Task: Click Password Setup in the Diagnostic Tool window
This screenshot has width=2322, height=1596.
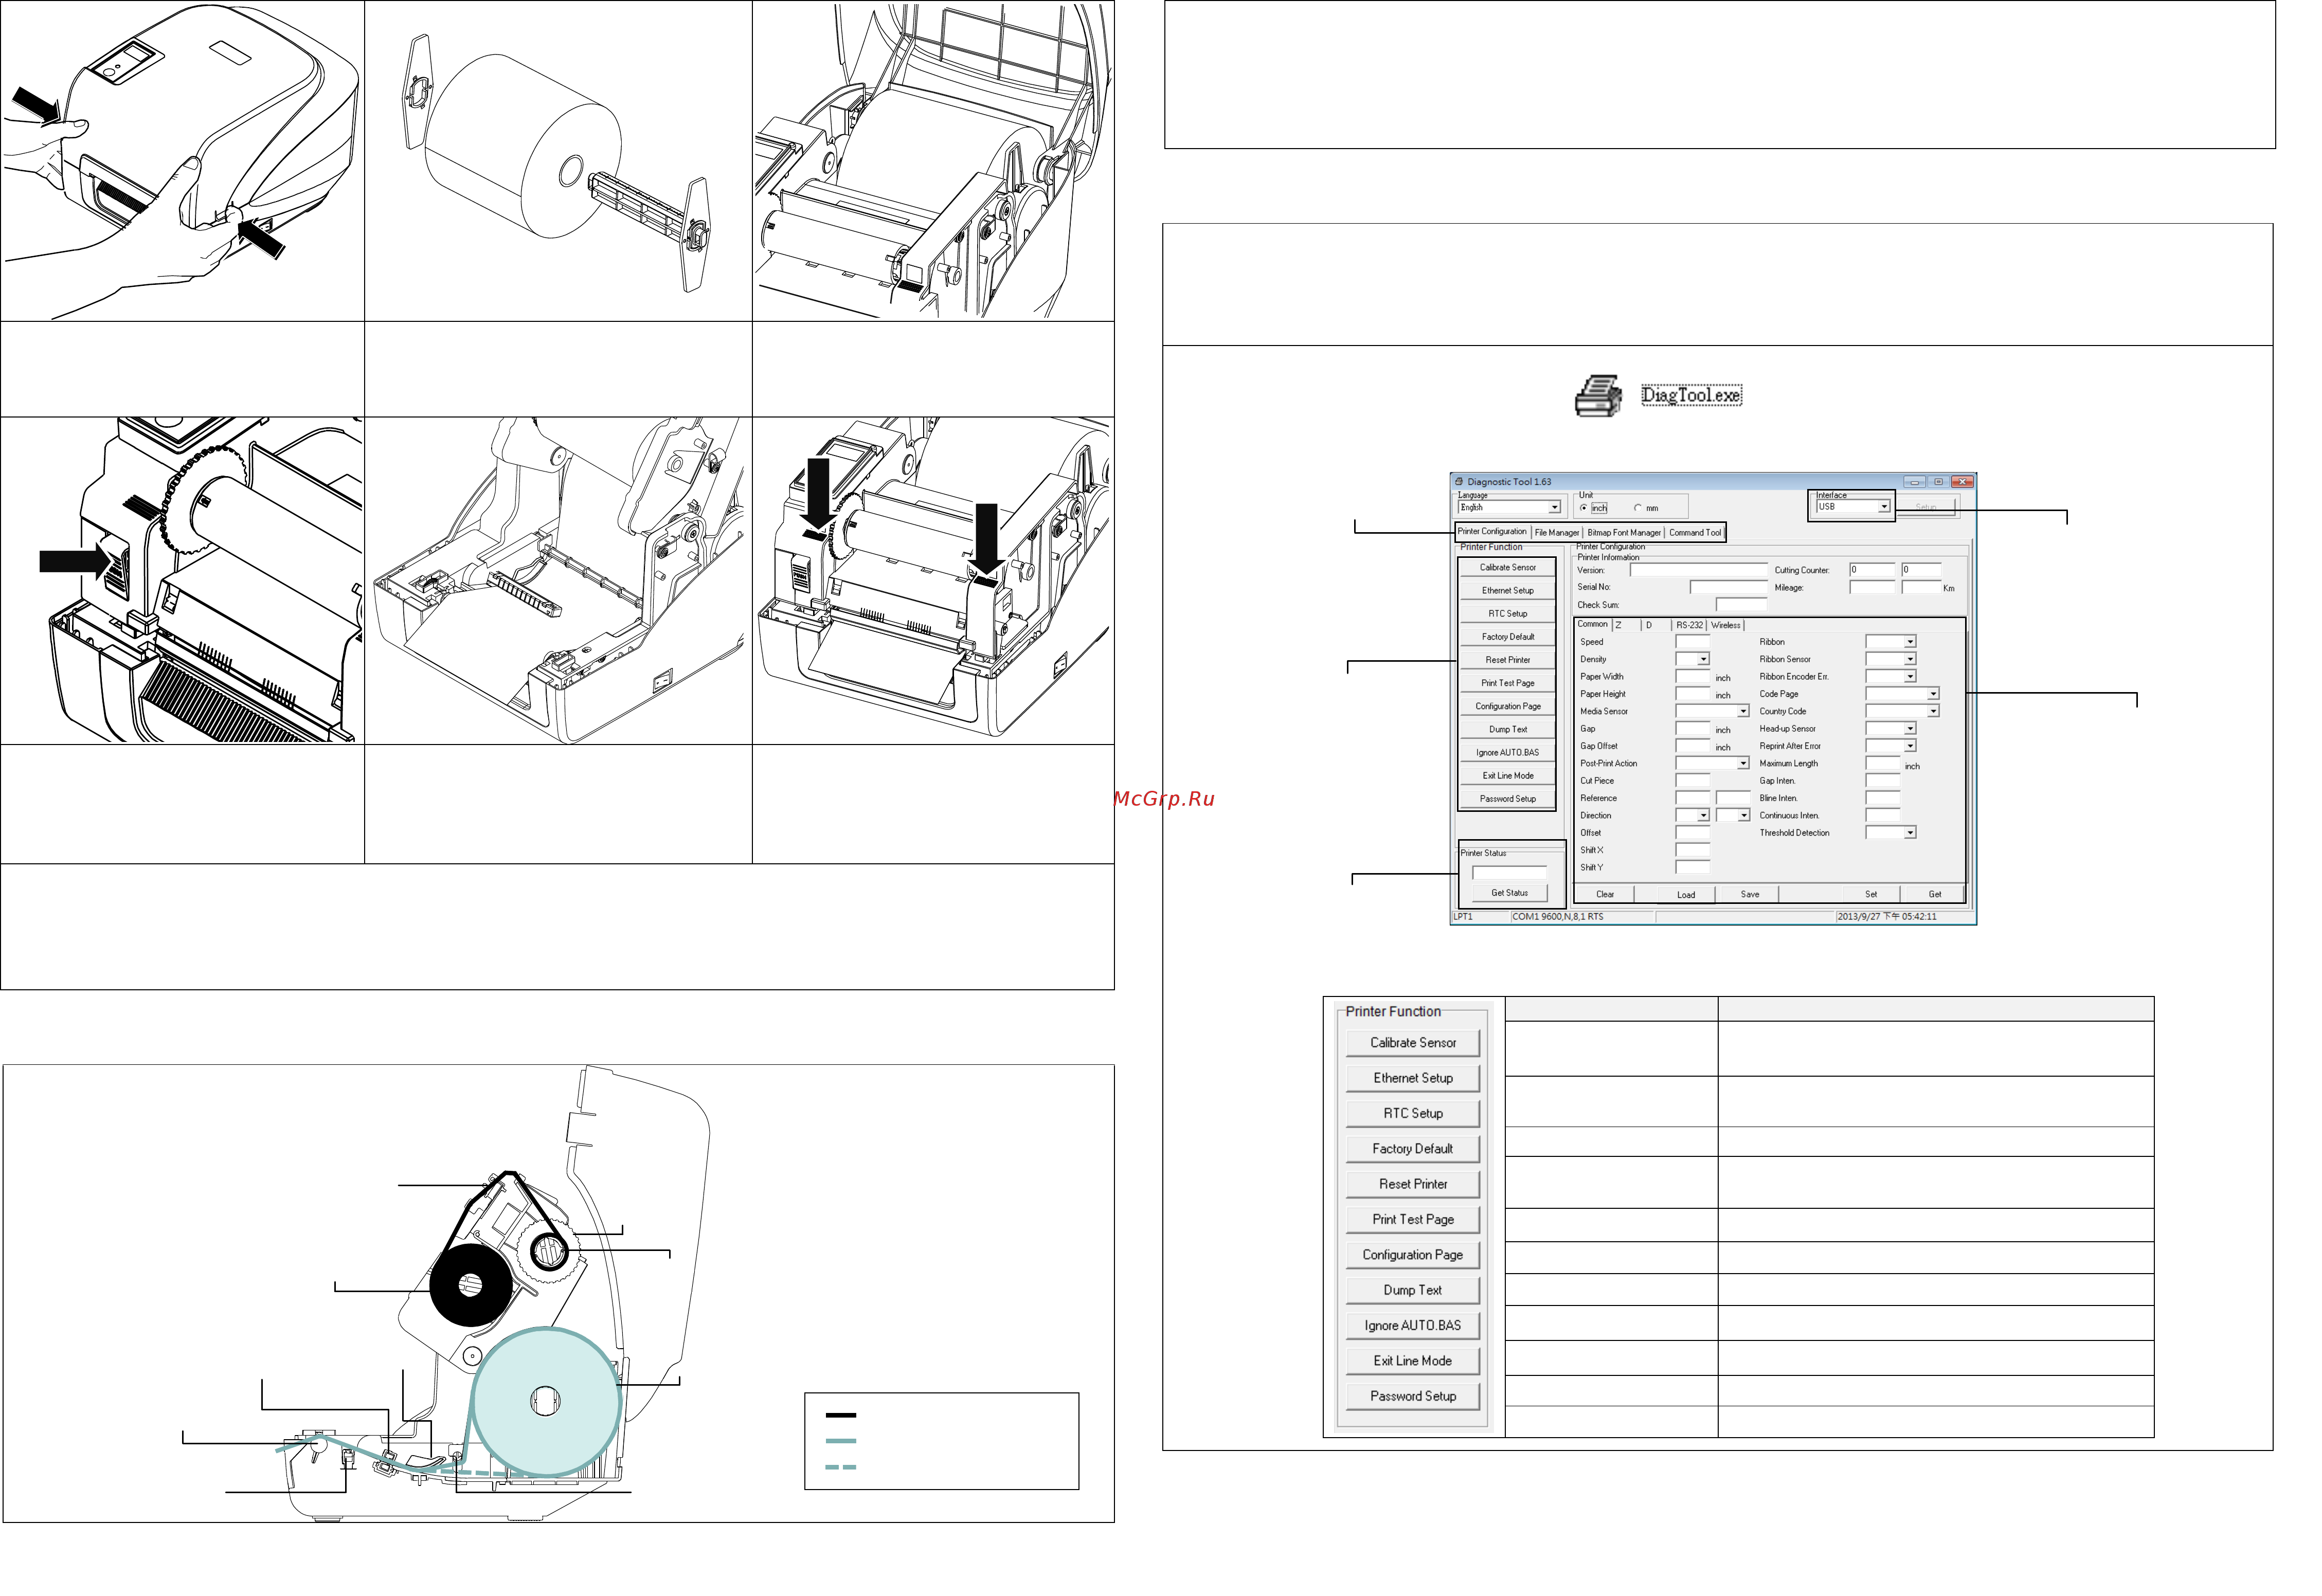Action: pos(1508,799)
